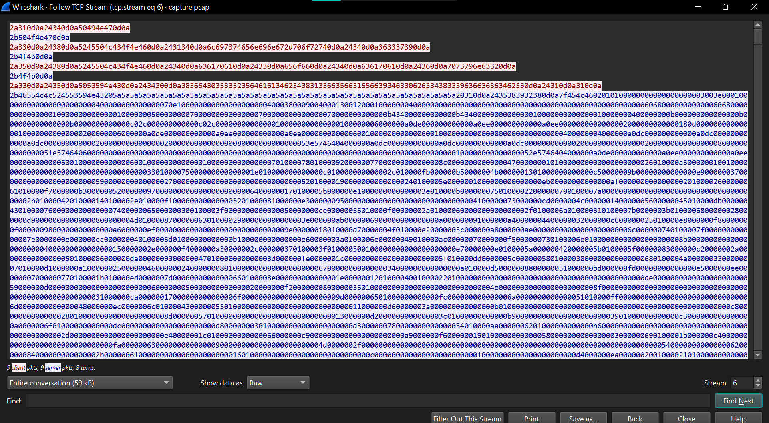Restore down the Wireshark window
Screen dimensions: 769x423
point(726,7)
